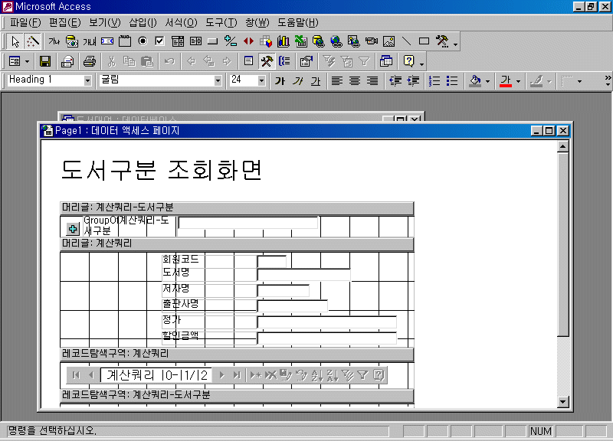Click the Print icon
The image size is (613, 441).
click(90, 61)
